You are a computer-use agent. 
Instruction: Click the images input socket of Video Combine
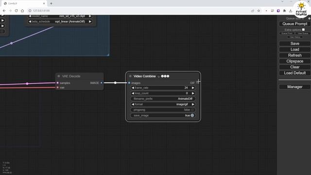tap(129, 83)
